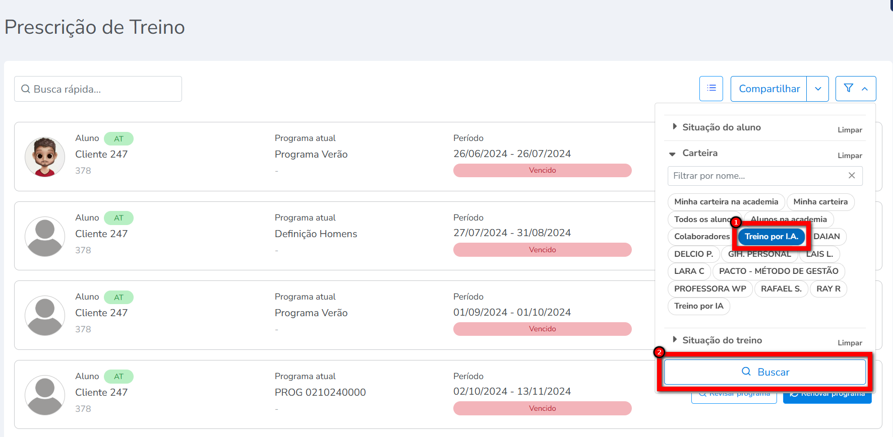Clear the carteira name filter with X
This screenshot has height=437, width=893.
[x=852, y=176]
